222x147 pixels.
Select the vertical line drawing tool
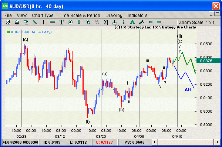pyautogui.click(x=43, y=22)
